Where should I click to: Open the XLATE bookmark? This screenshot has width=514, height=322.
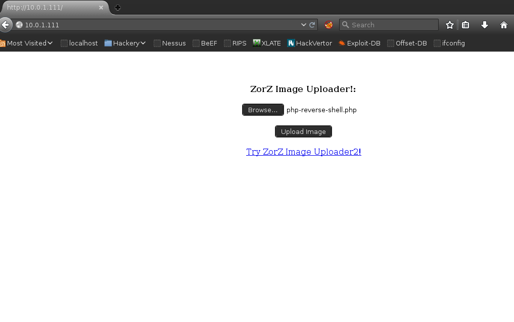coord(267,43)
